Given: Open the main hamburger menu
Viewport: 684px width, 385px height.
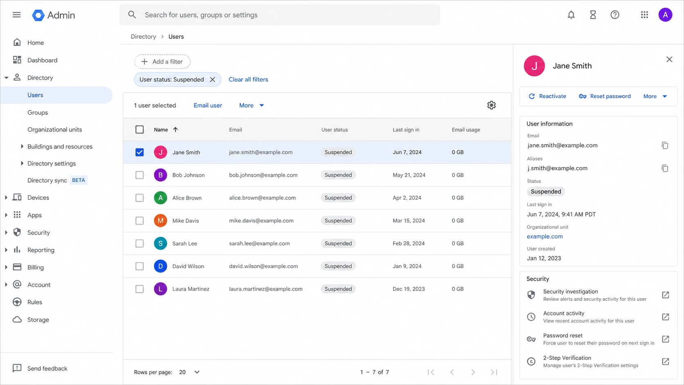Looking at the screenshot, I should [x=16, y=15].
